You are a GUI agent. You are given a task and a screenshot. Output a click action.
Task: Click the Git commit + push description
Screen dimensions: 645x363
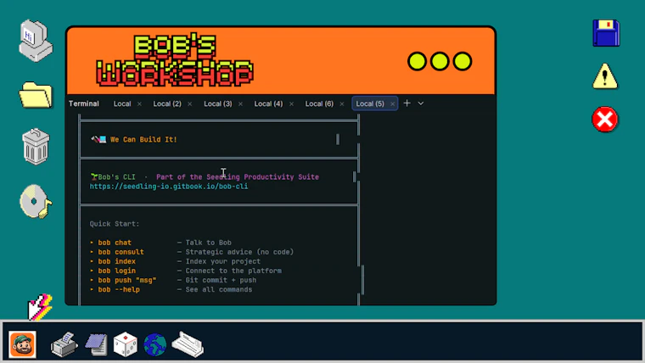[x=221, y=280]
